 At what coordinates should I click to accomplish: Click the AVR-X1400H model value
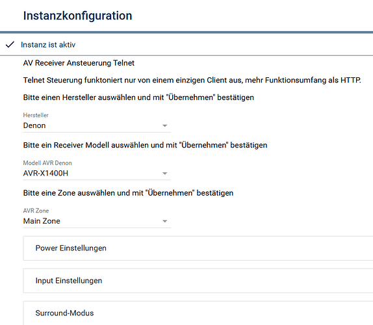point(45,173)
